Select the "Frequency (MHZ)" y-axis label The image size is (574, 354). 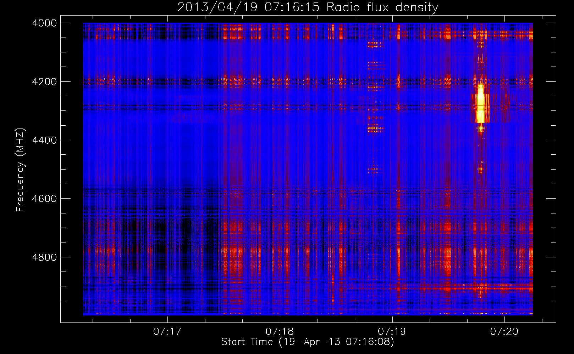point(20,170)
